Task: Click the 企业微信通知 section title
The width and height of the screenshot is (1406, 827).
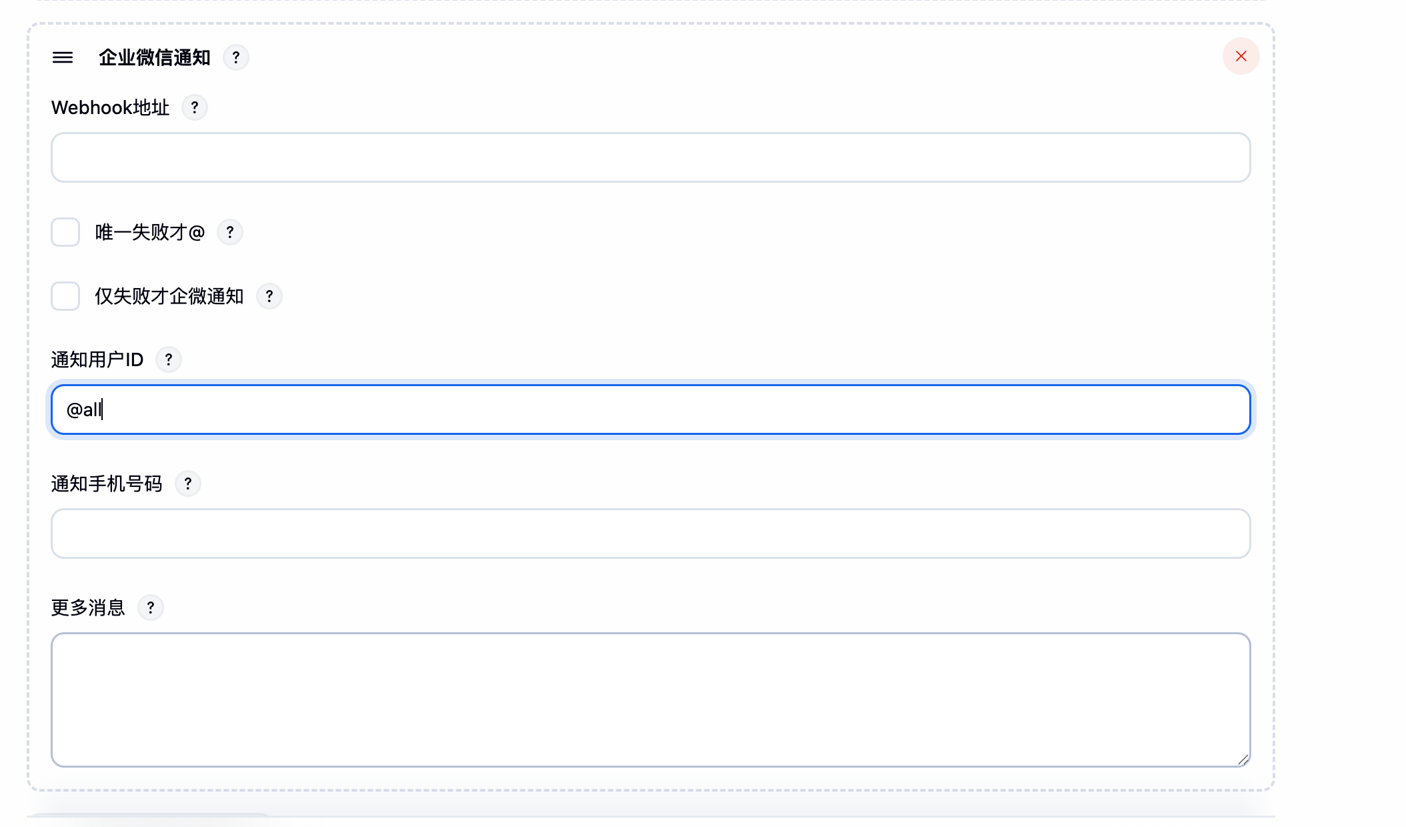Action: 155,58
